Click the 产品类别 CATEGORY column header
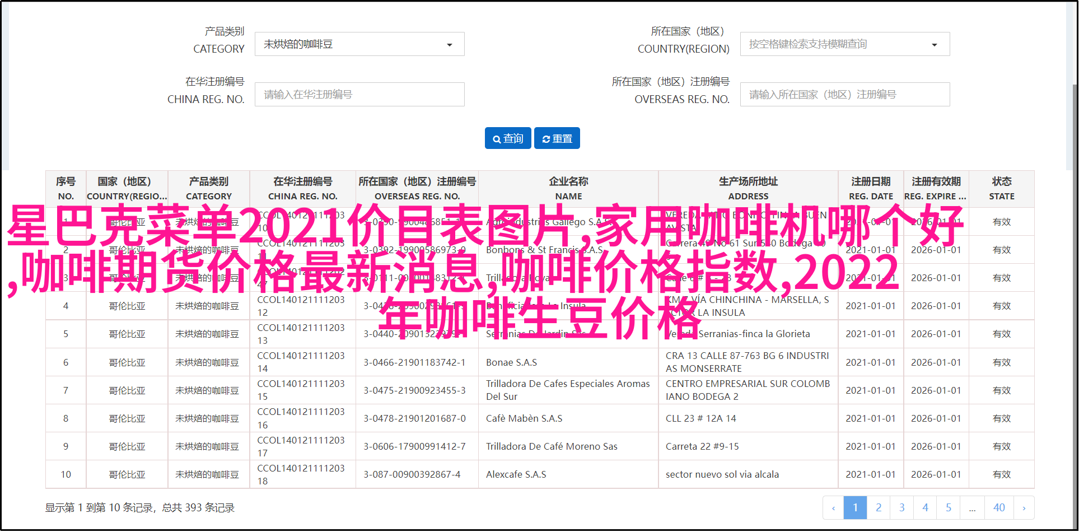The width and height of the screenshot is (1079, 532). [x=209, y=189]
